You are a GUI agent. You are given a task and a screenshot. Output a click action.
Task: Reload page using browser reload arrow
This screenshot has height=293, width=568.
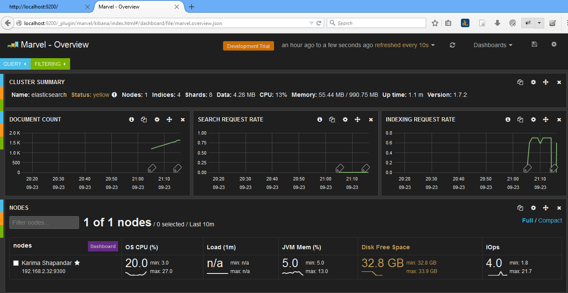click(x=319, y=23)
